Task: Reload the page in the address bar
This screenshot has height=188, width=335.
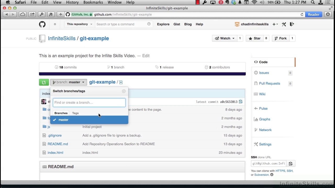Action: [x=302, y=15]
